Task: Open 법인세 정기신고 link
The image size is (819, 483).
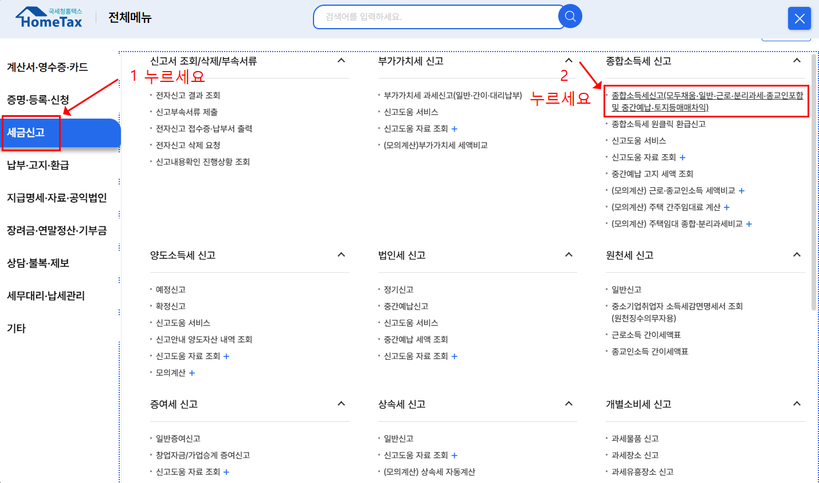Action: [x=398, y=290]
